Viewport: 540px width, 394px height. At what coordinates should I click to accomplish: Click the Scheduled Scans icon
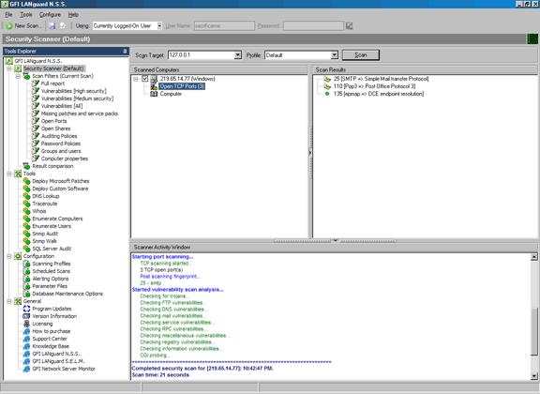(26, 271)
